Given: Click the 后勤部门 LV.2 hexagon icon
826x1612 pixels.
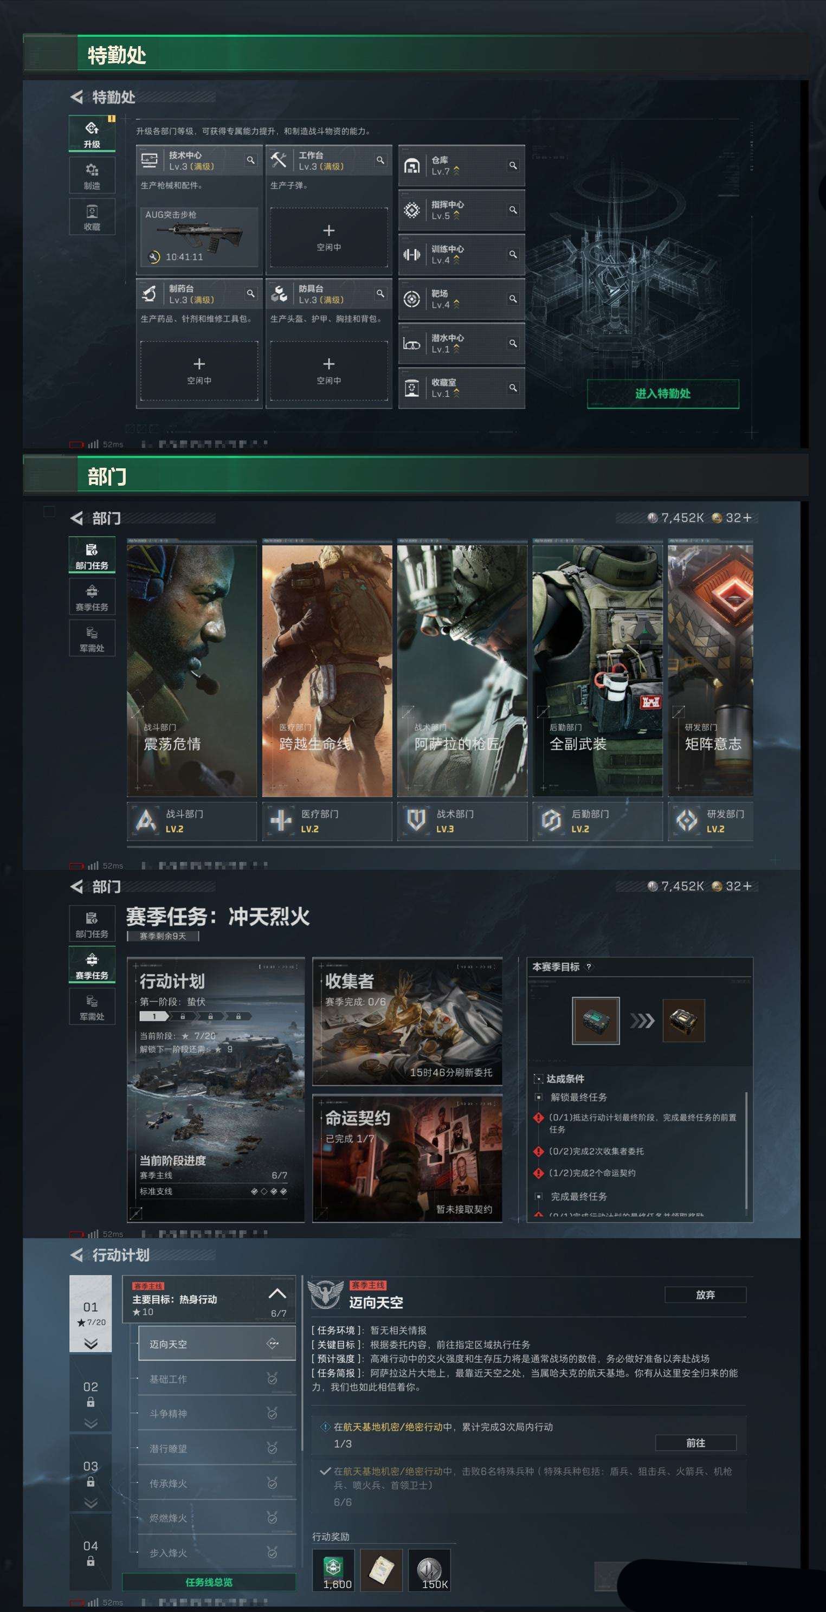Looking at the screenshot, I should 551,821.
